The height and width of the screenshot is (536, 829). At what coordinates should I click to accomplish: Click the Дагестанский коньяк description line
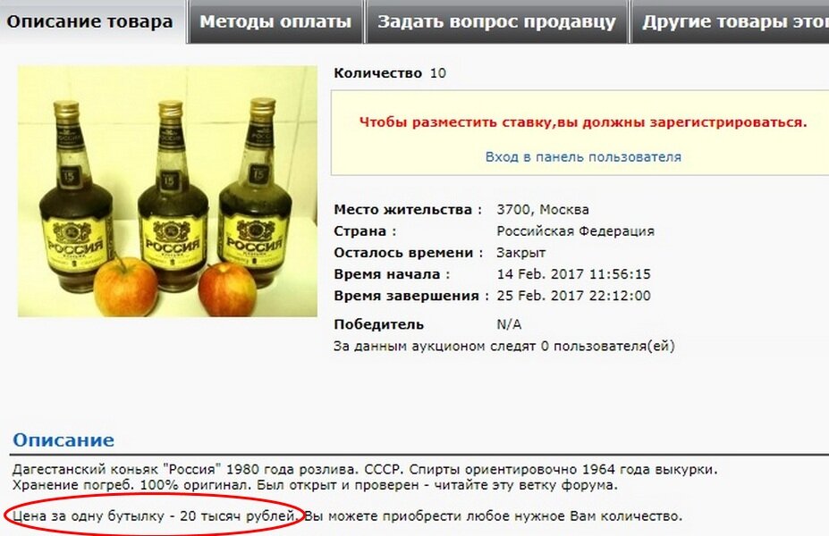coord(365,469)
